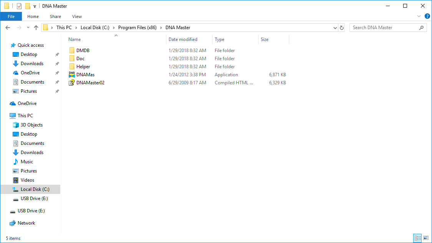Click the 3D Objects cube icon

(16, 125)
